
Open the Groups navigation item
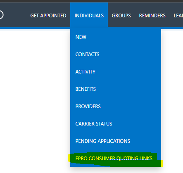[121, 16]
